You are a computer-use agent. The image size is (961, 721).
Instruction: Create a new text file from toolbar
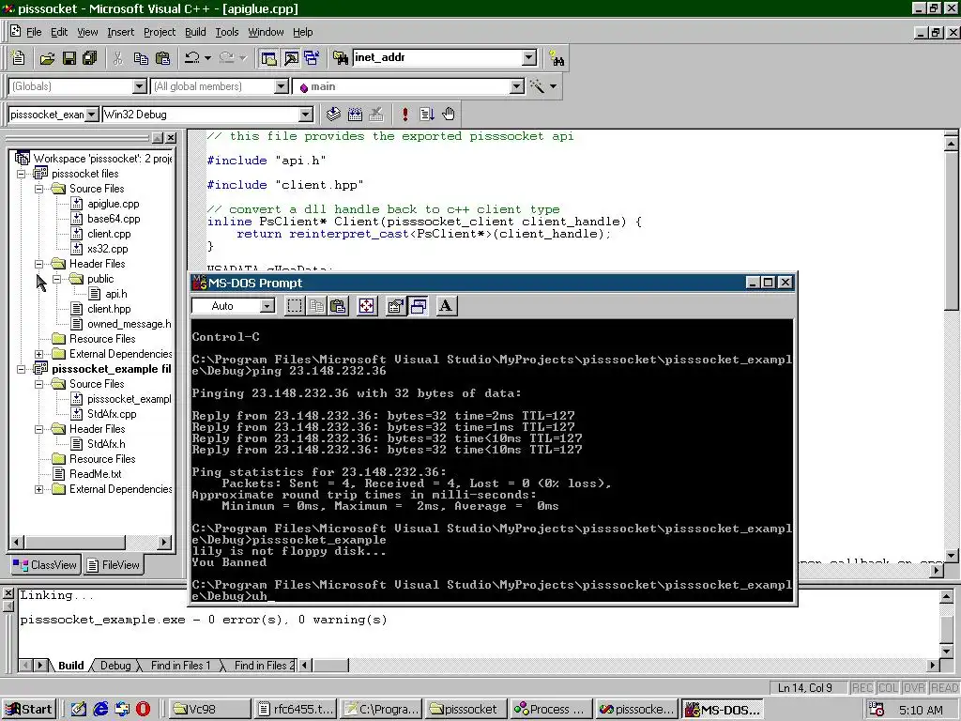click(x=19, y=57)
